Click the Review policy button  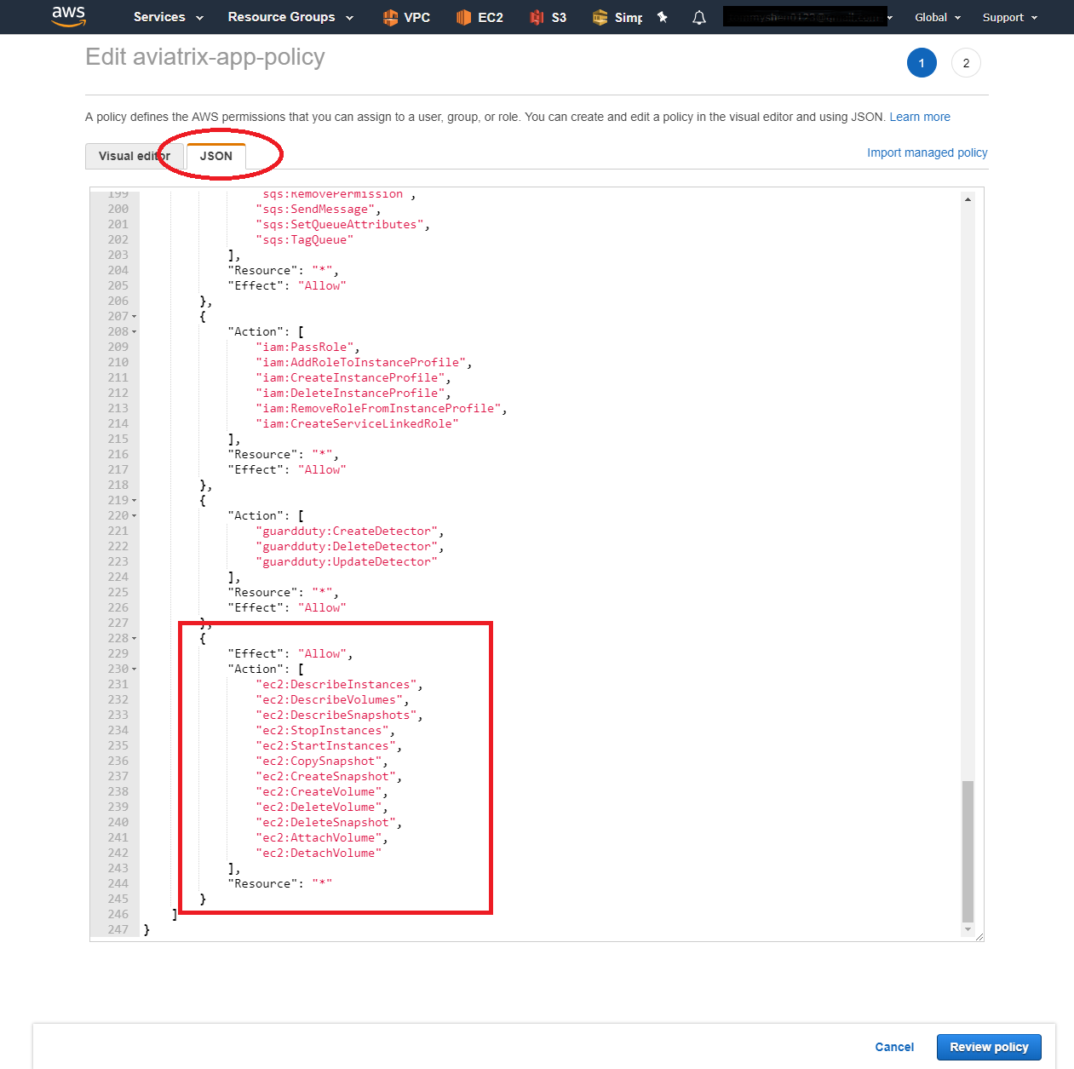[989, 1047]
